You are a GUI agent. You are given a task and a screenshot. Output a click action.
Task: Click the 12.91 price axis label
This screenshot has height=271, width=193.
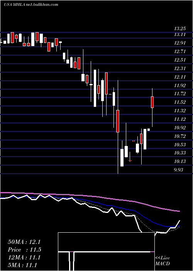(180, 43)
